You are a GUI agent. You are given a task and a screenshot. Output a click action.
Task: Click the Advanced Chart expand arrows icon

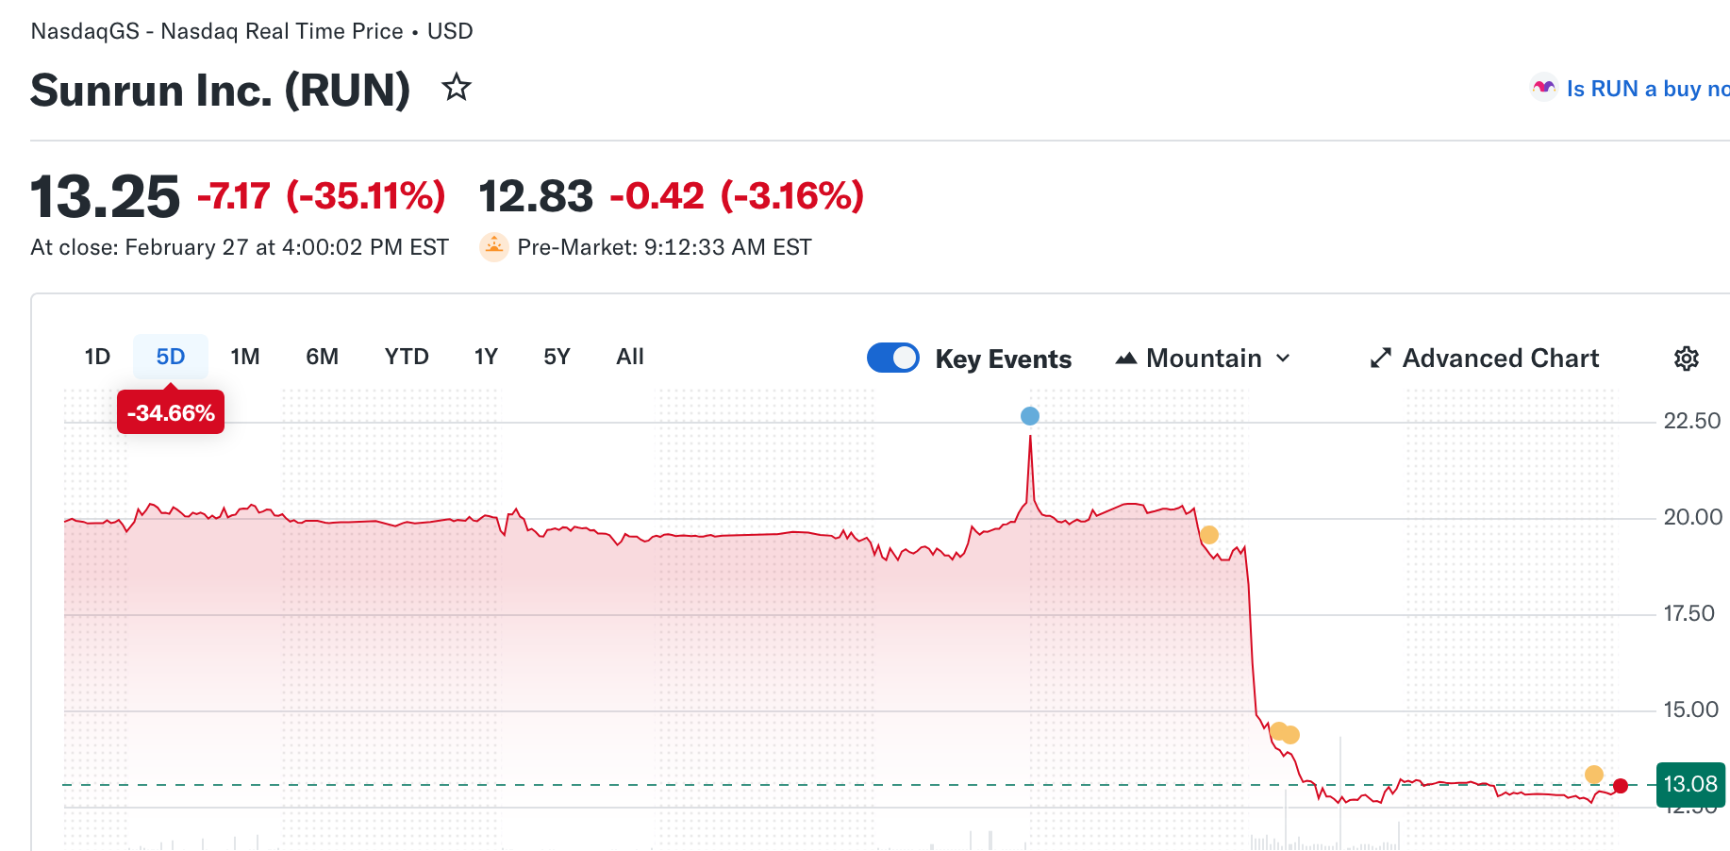[x=1380, y=359]
